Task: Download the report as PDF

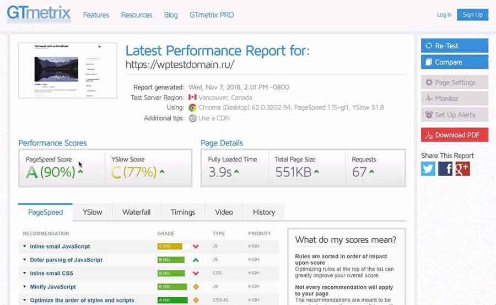Action: [455, 135]
